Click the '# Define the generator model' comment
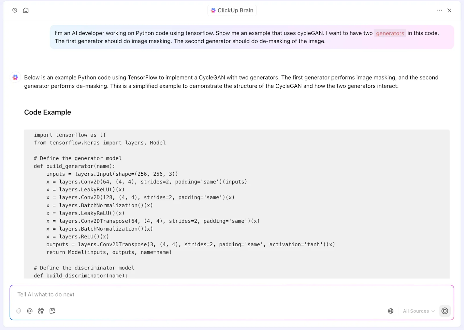Image resolution: width=464 pixels, height=330 pixels. coord(78,158)
